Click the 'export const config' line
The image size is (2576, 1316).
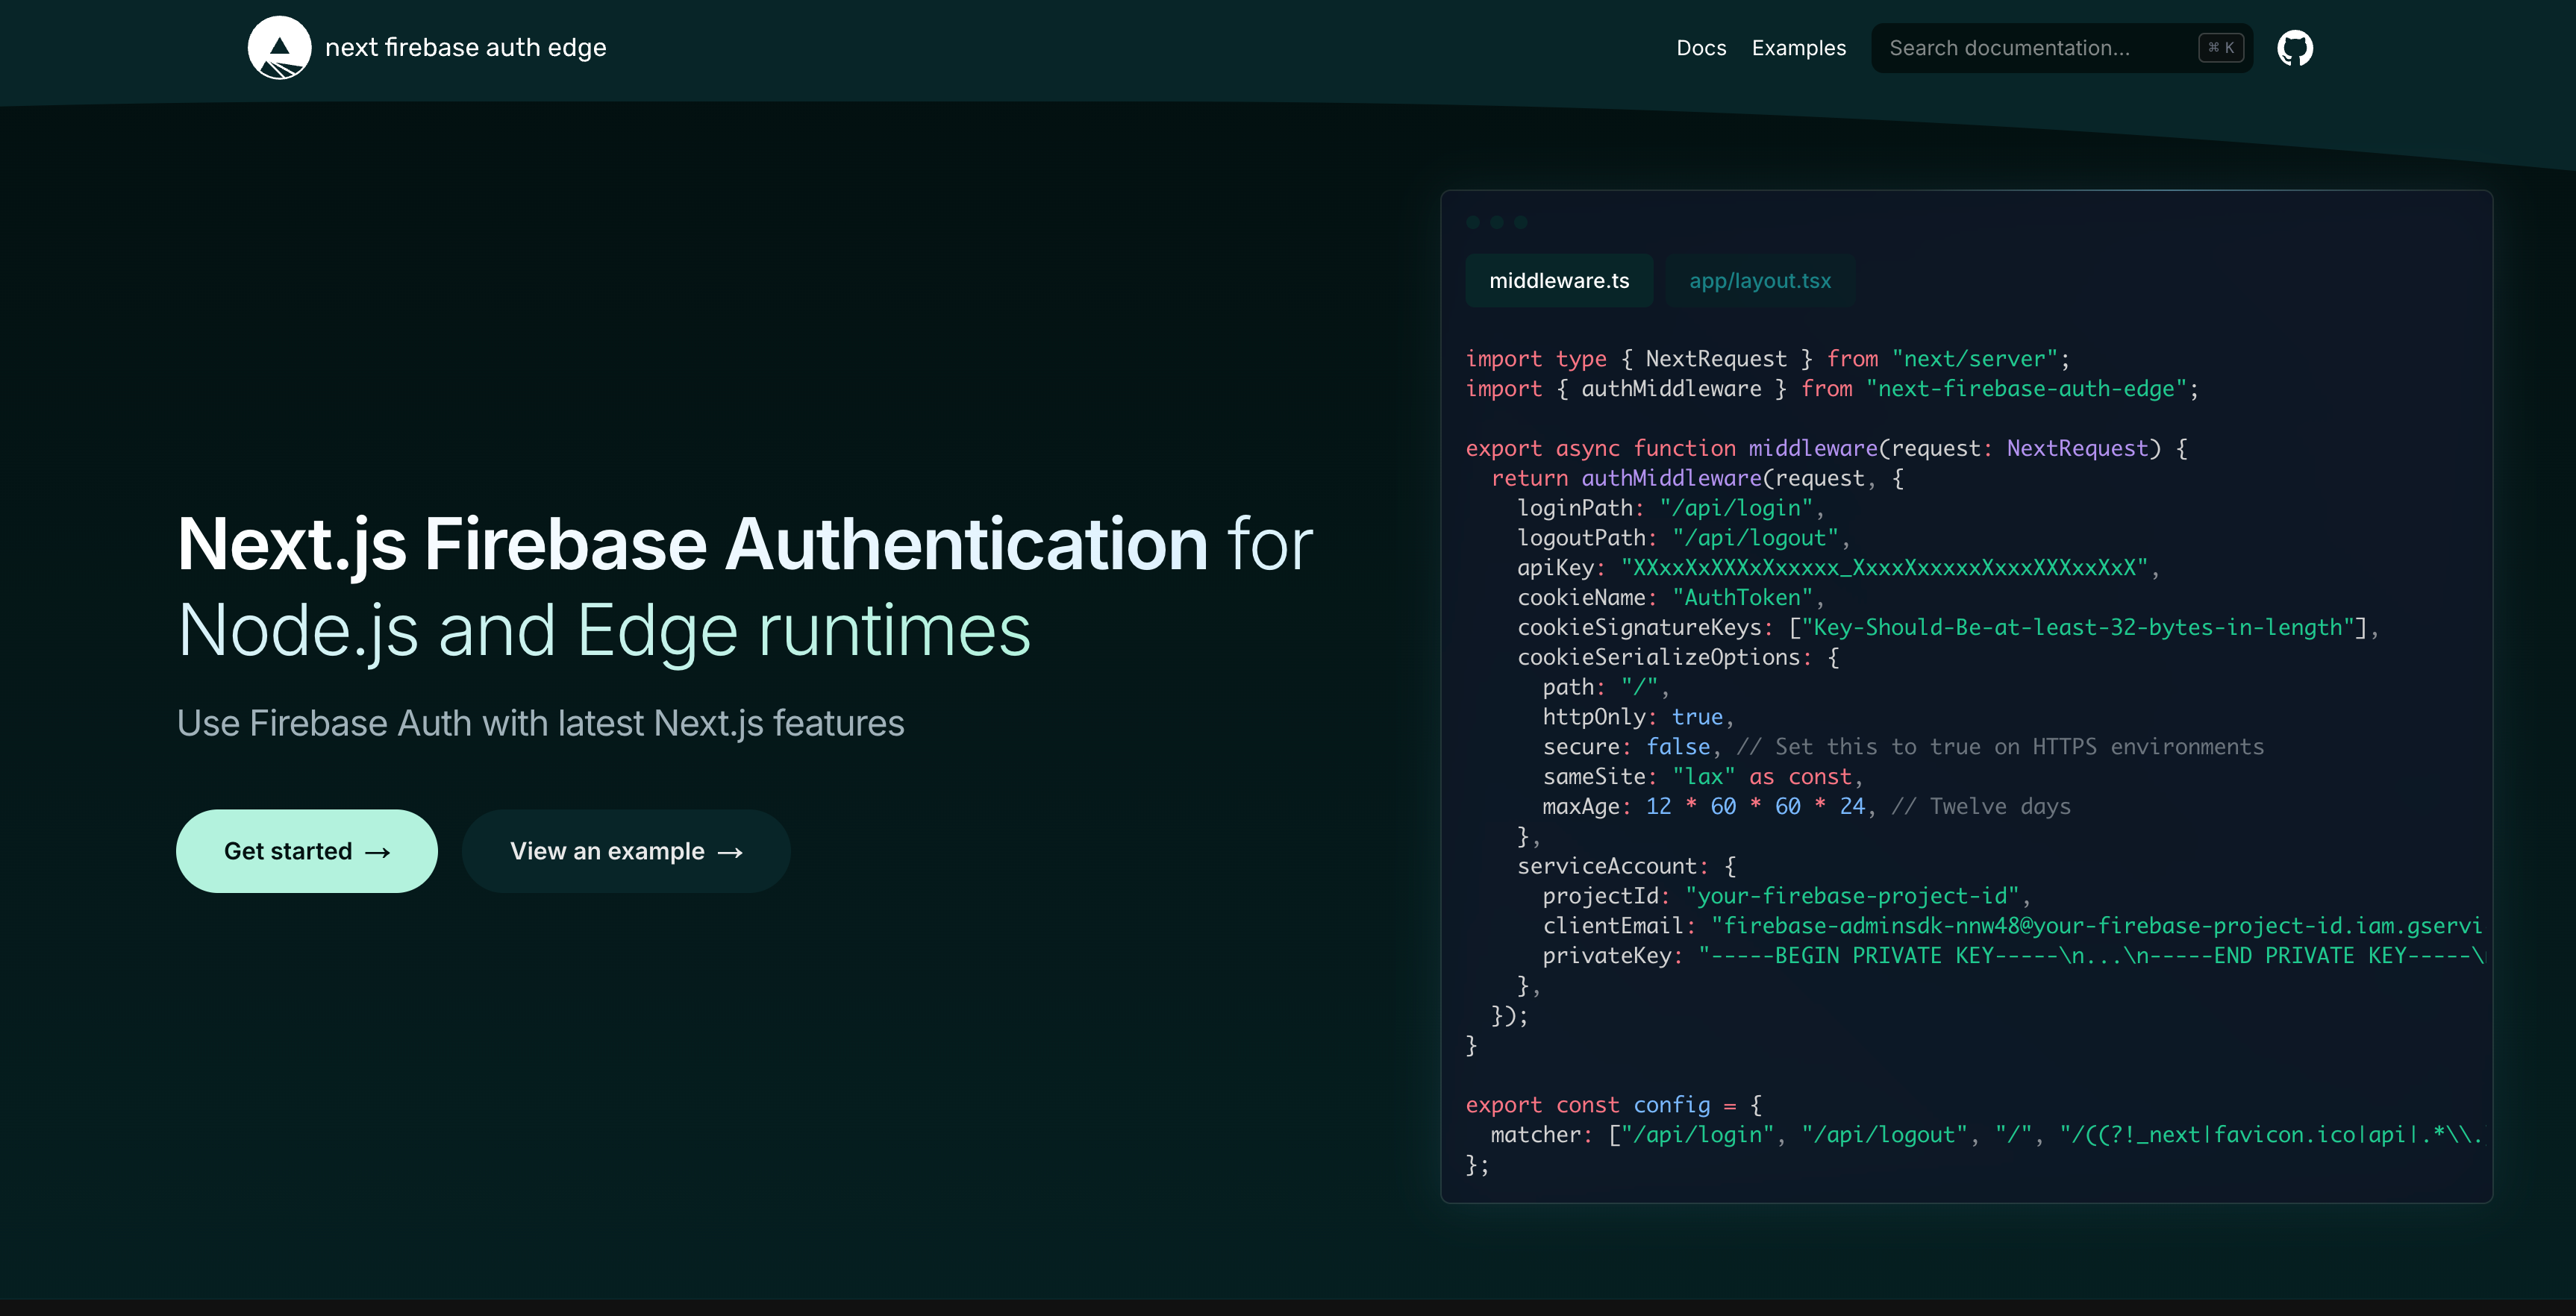pyautogui.click(x=1614, y=1105)
